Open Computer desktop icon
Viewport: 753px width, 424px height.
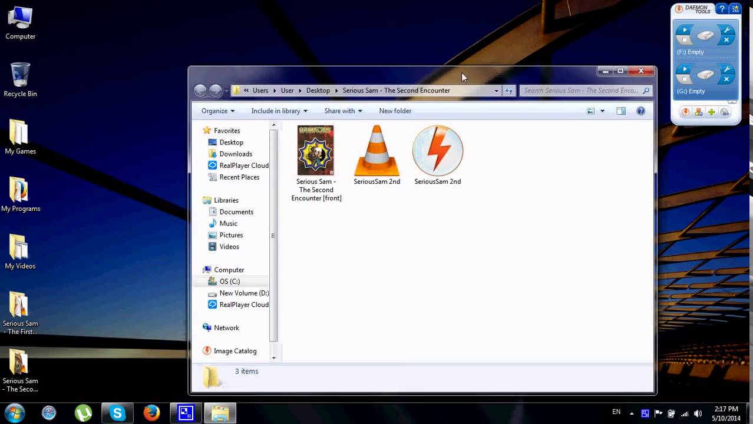(20, 24)
